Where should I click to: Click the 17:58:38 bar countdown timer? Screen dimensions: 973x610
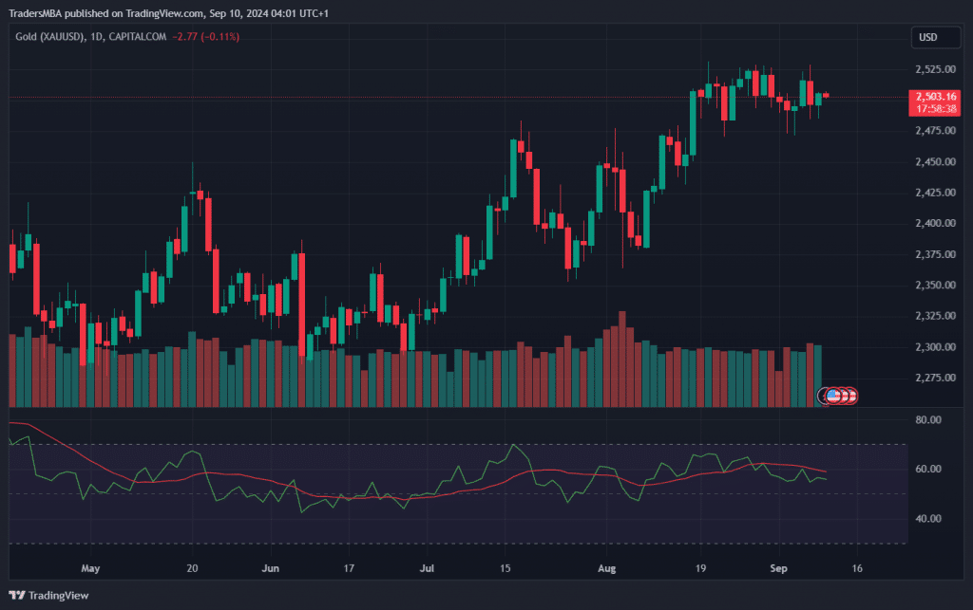pyautogui.click(x=936, y=108)
